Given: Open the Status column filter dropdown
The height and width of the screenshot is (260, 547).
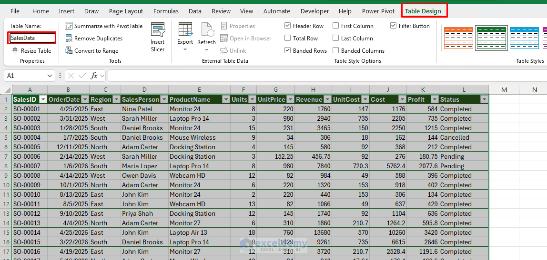Looking at the screenshot, I should coord(484,99).
